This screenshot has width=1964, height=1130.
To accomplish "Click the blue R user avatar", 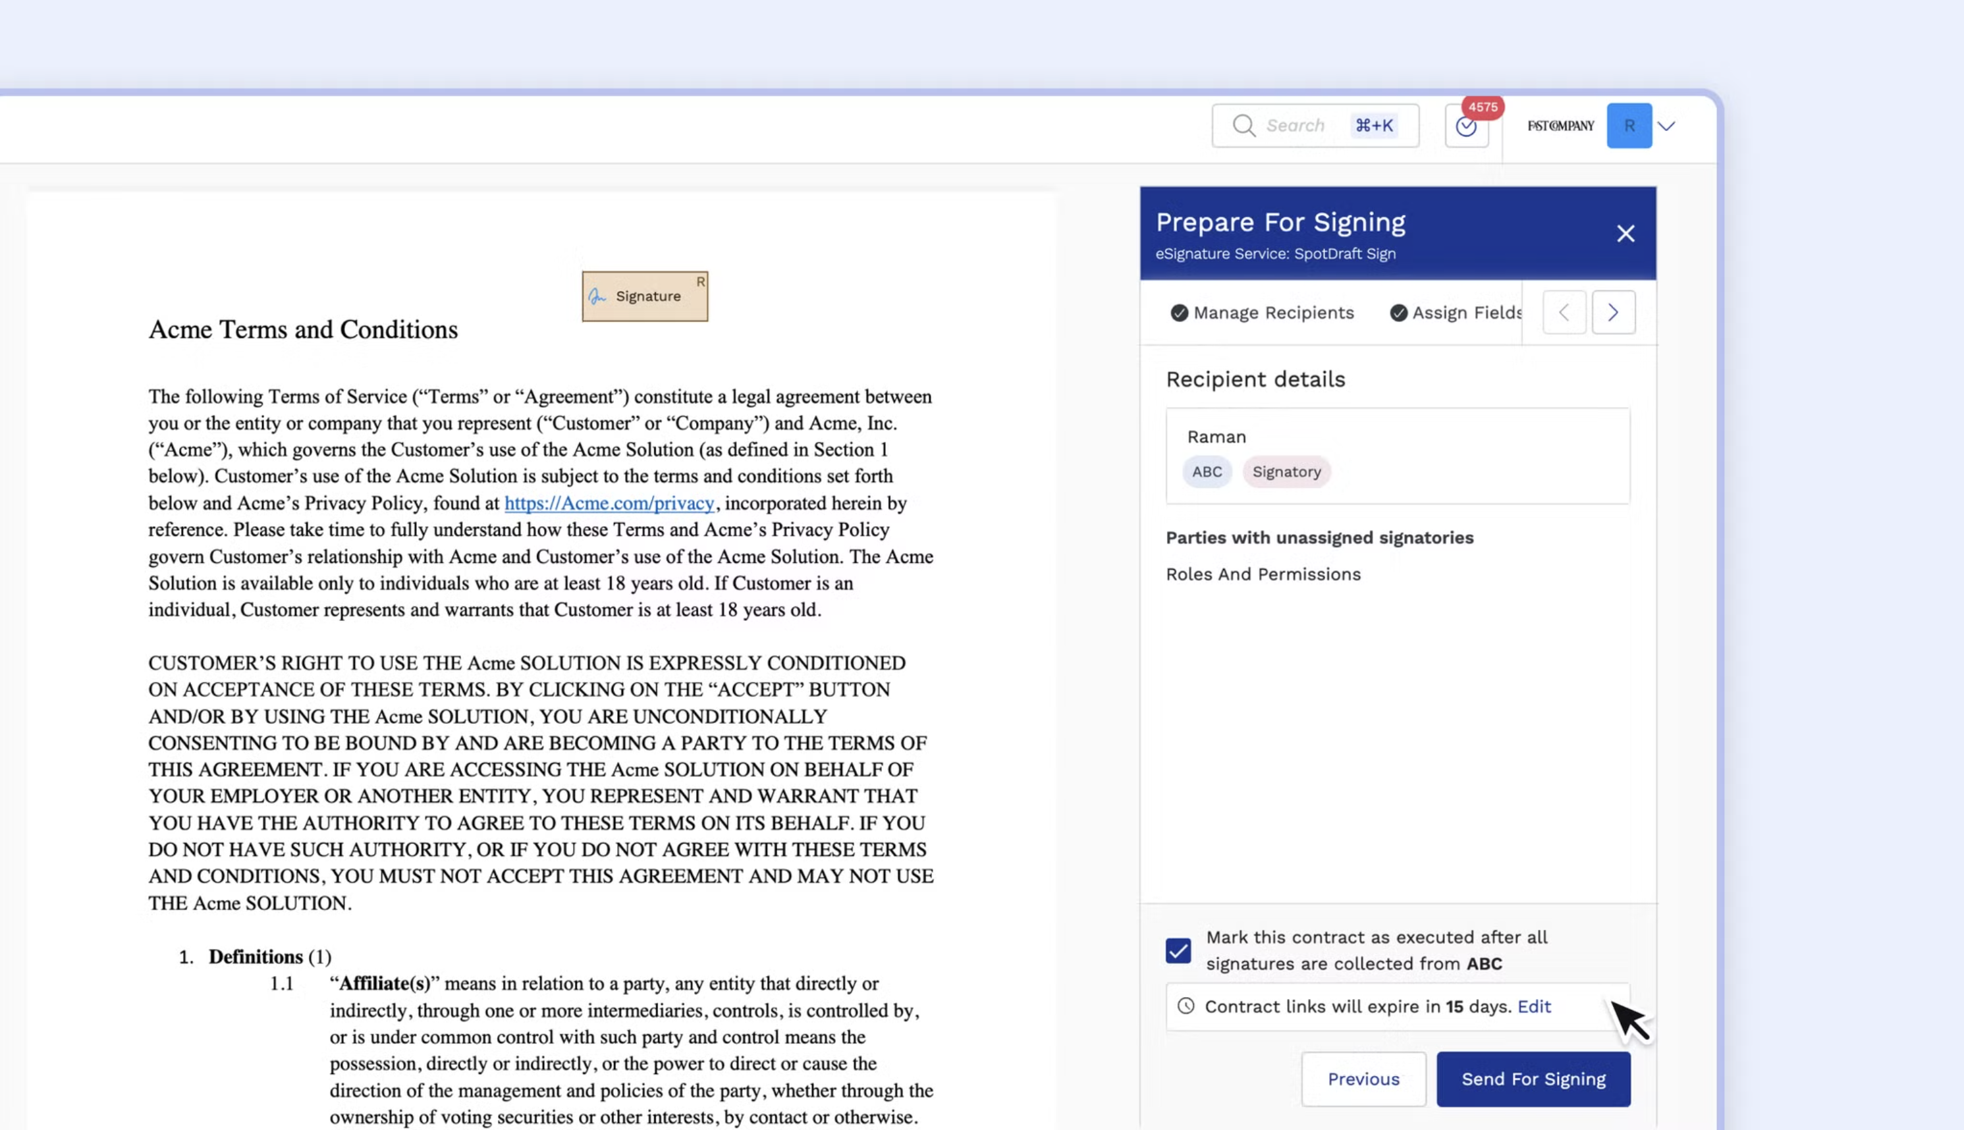I will (x=1628, y=126).
